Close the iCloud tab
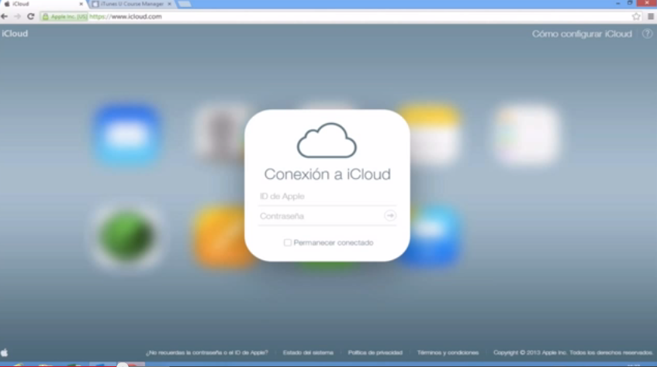This screenshot has height=367, width=657. point(81,4)
